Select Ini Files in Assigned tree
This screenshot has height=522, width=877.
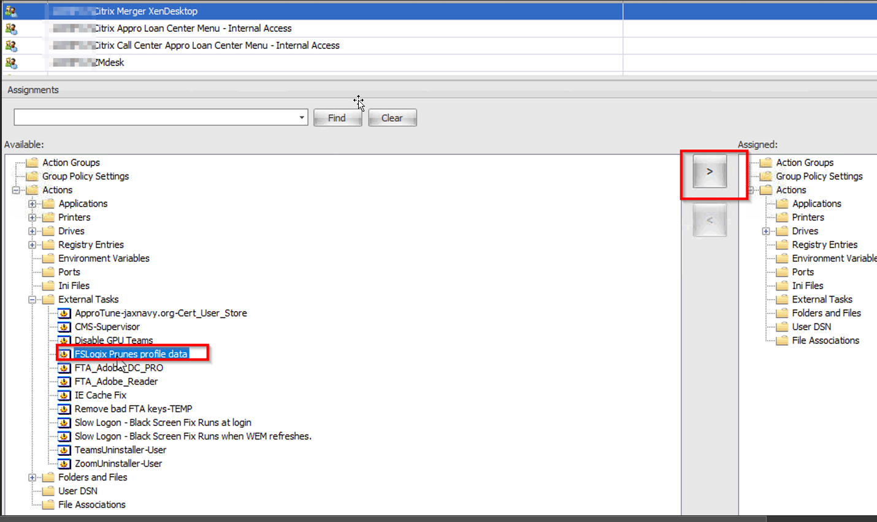808,286
